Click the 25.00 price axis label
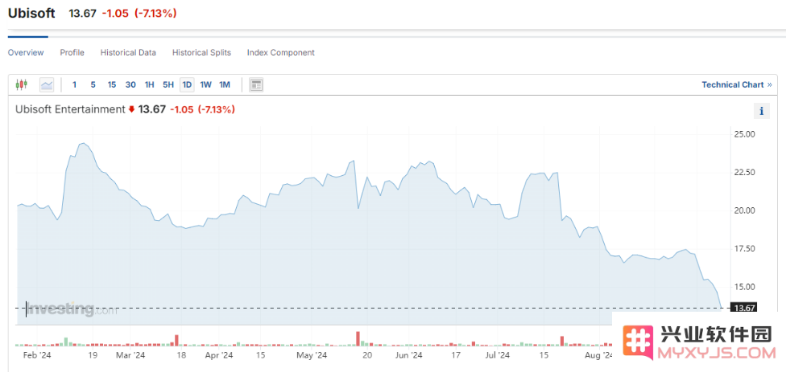This screenshot has height=372, width=786. (x=744, y=134)
